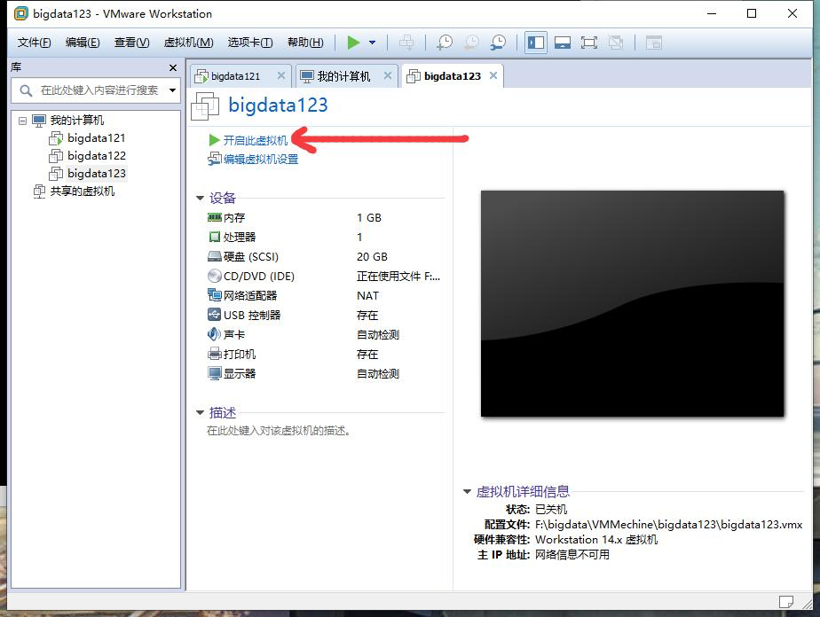The width and height of the screenshot is (820, 617).
Task: Click the bigdata123.vmx configuration file path
Action: click(668, 525)
